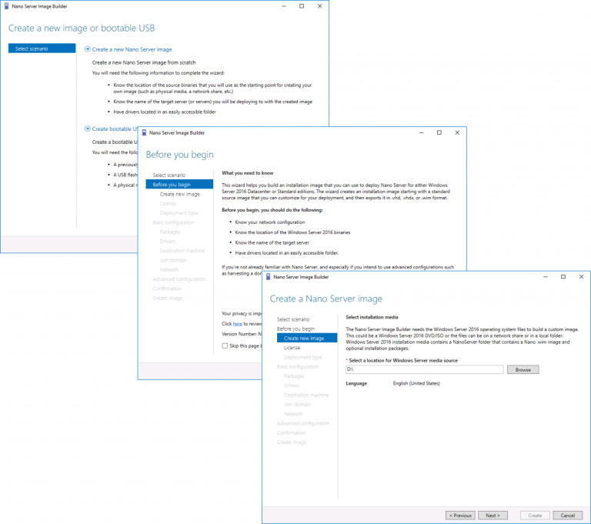Go back with the Previous button
Viewport: 591px width, 524px height.
[460, 516]
